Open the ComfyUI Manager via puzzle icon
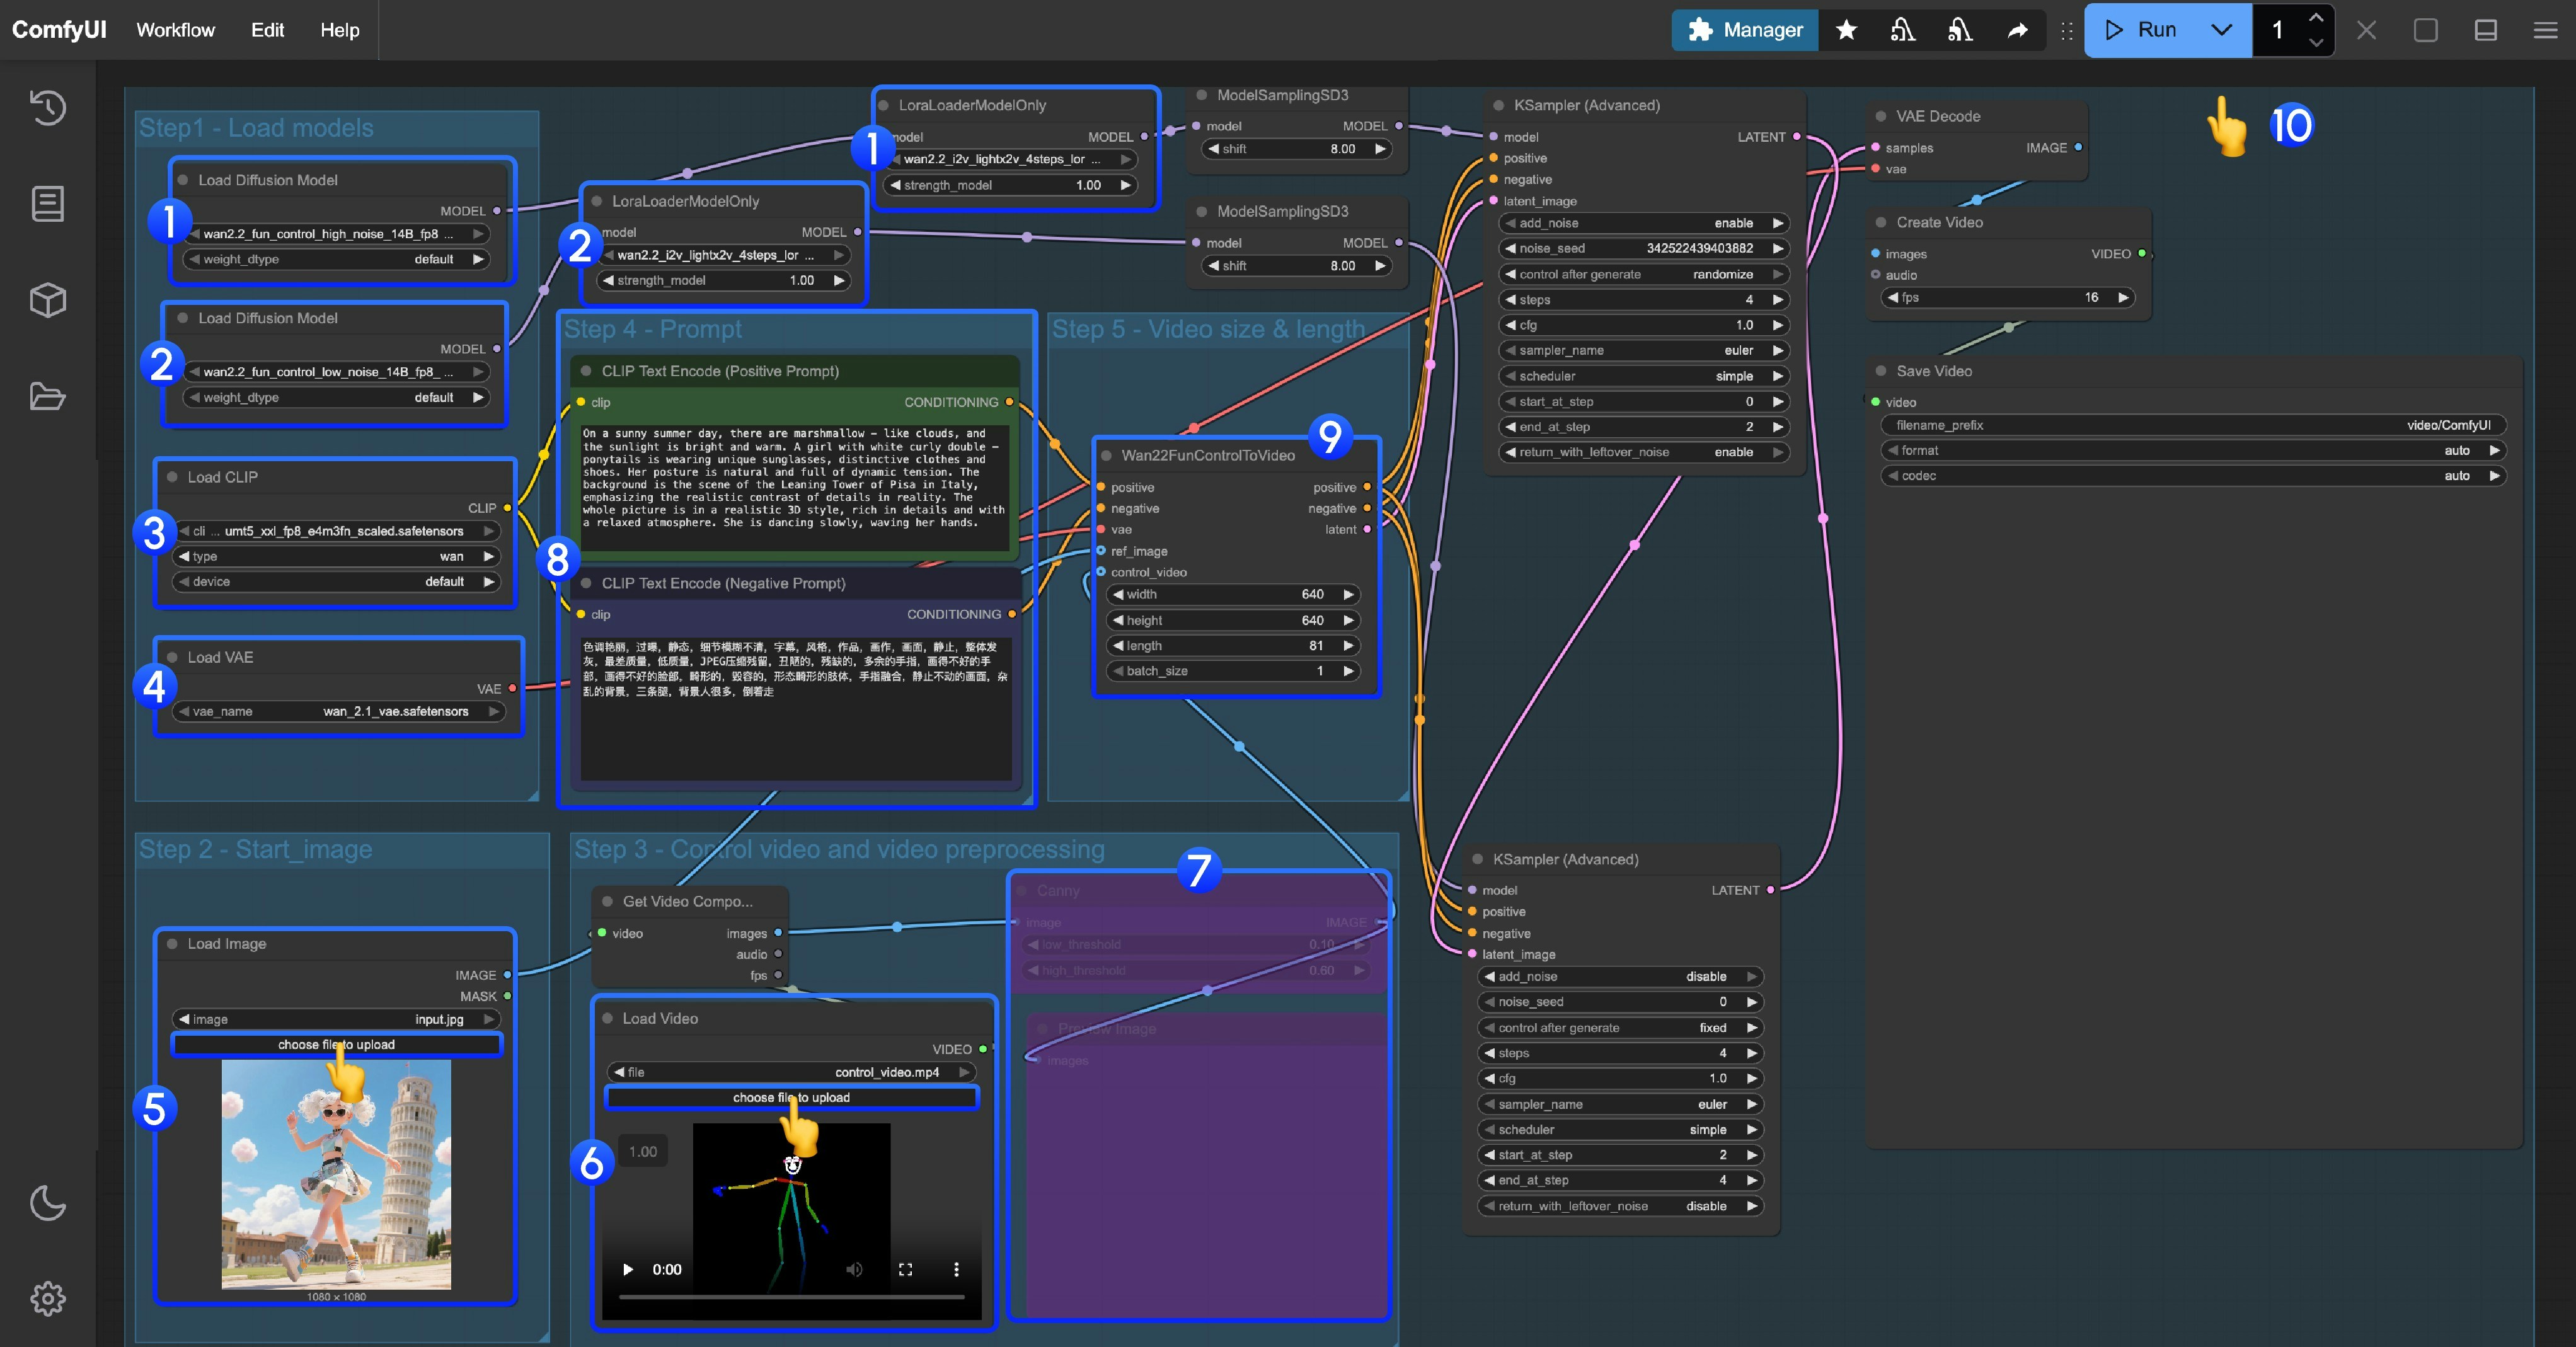The width and height of the screenshot is (2576, 1347). (x=1744, y=30)
